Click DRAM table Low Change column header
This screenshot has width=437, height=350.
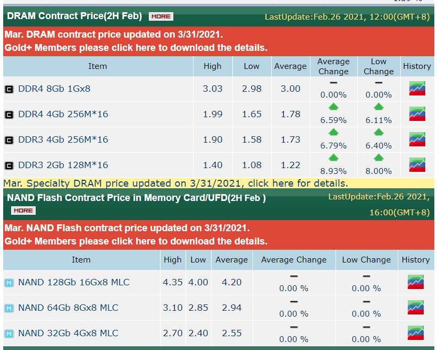pyautogui.click(x=379, y=66)
